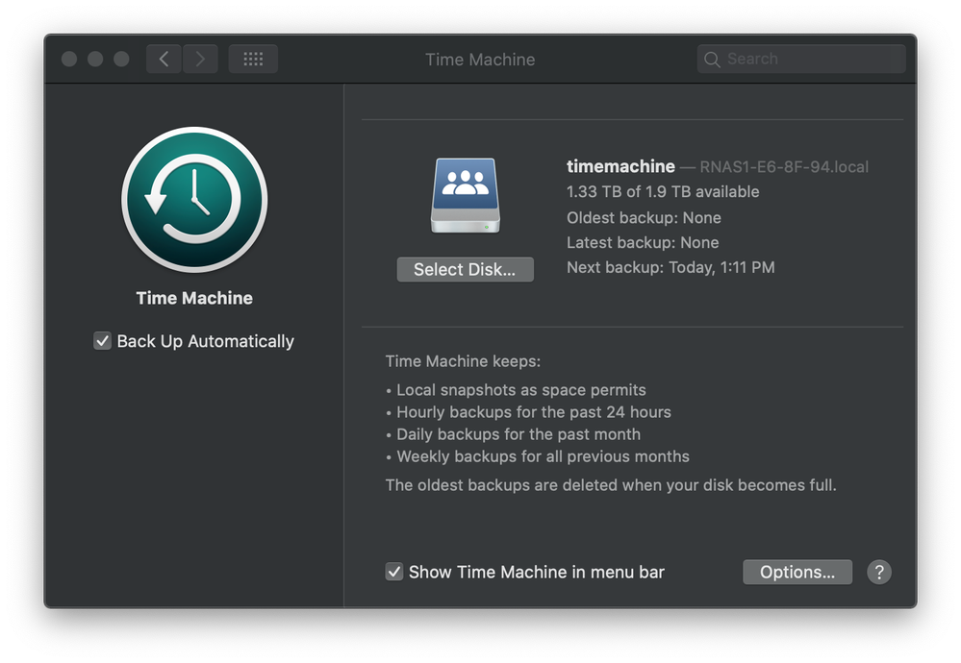Go back with the left chevron button
The width and height of the screenshot is (961, 663).
(x=164, y=59)
